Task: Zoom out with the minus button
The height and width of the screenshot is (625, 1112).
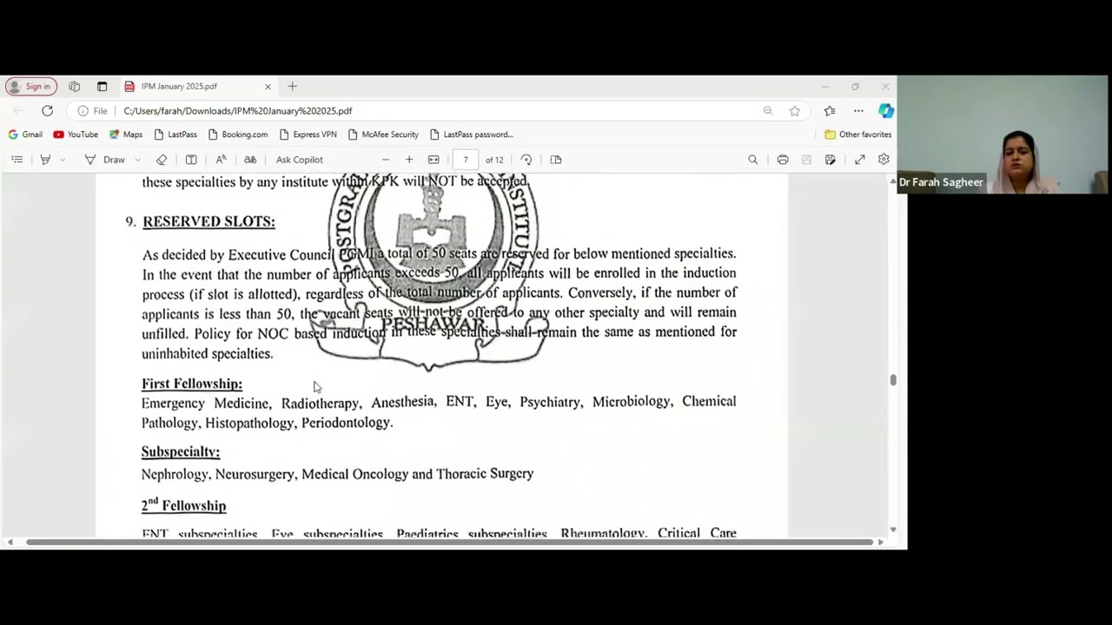Action: (386, 160)
